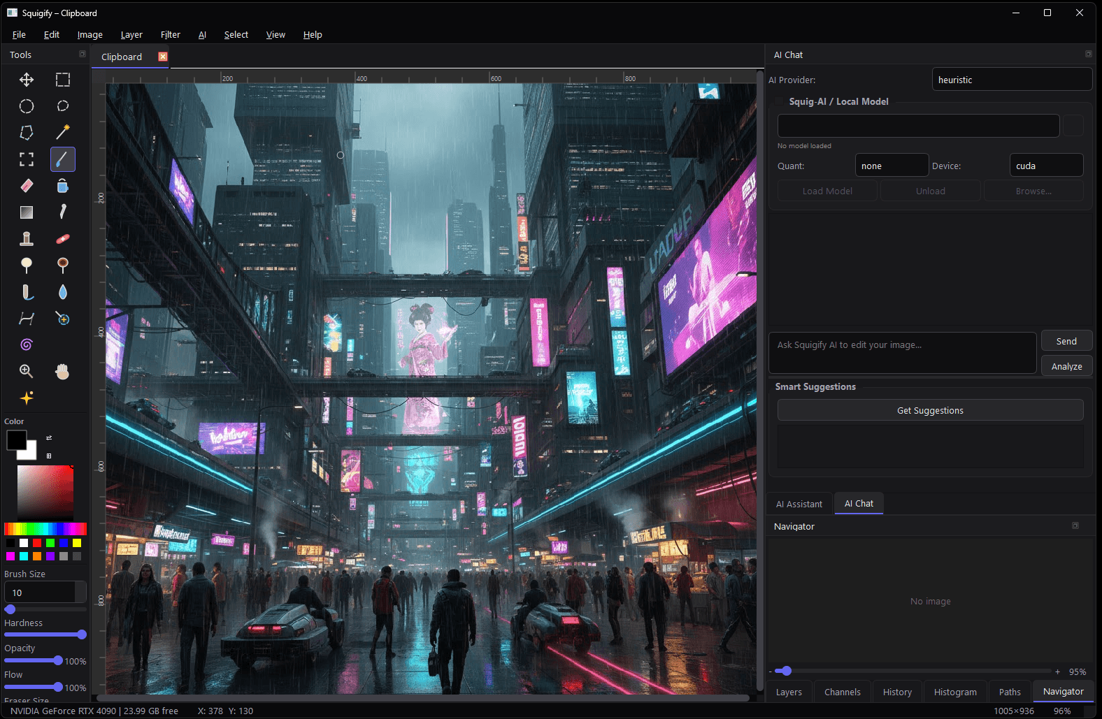Screen dimensions: 1102x719
Task: Switch to the AI Assistant tab
Action: click(x=799, y=504)
